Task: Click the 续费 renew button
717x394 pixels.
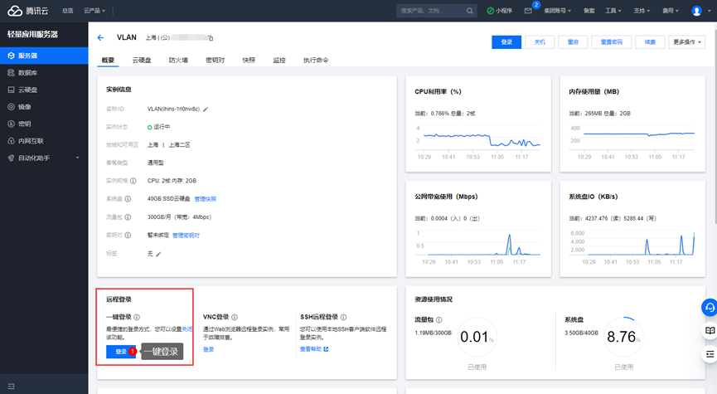Action: [650, 42]
